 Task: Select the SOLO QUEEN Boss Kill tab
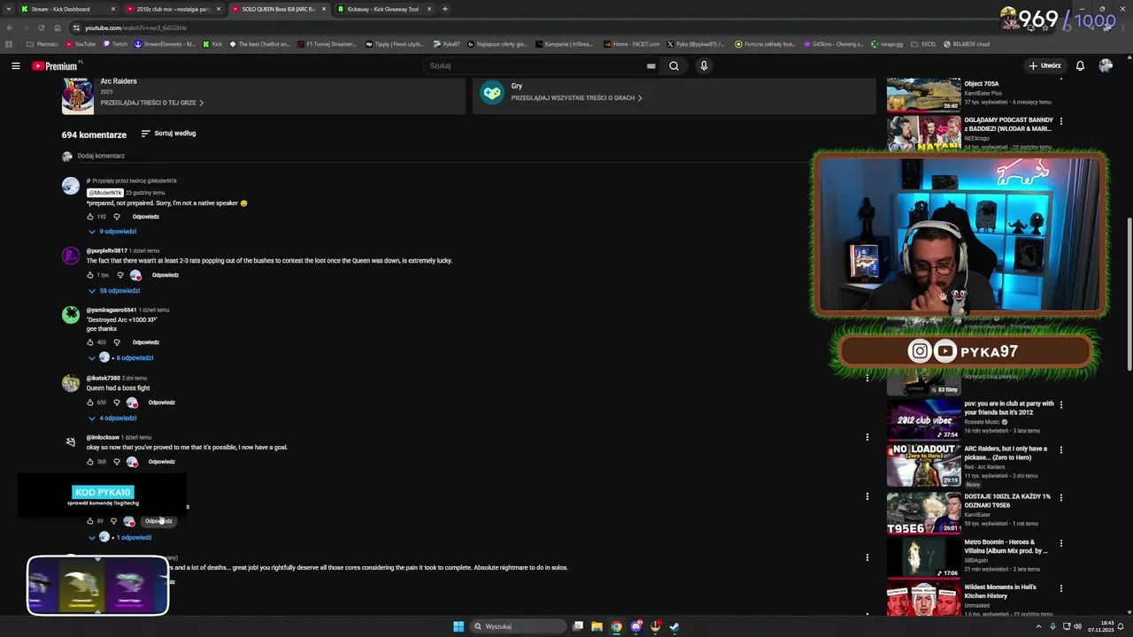pyautogui.click(x=279, y=9)
